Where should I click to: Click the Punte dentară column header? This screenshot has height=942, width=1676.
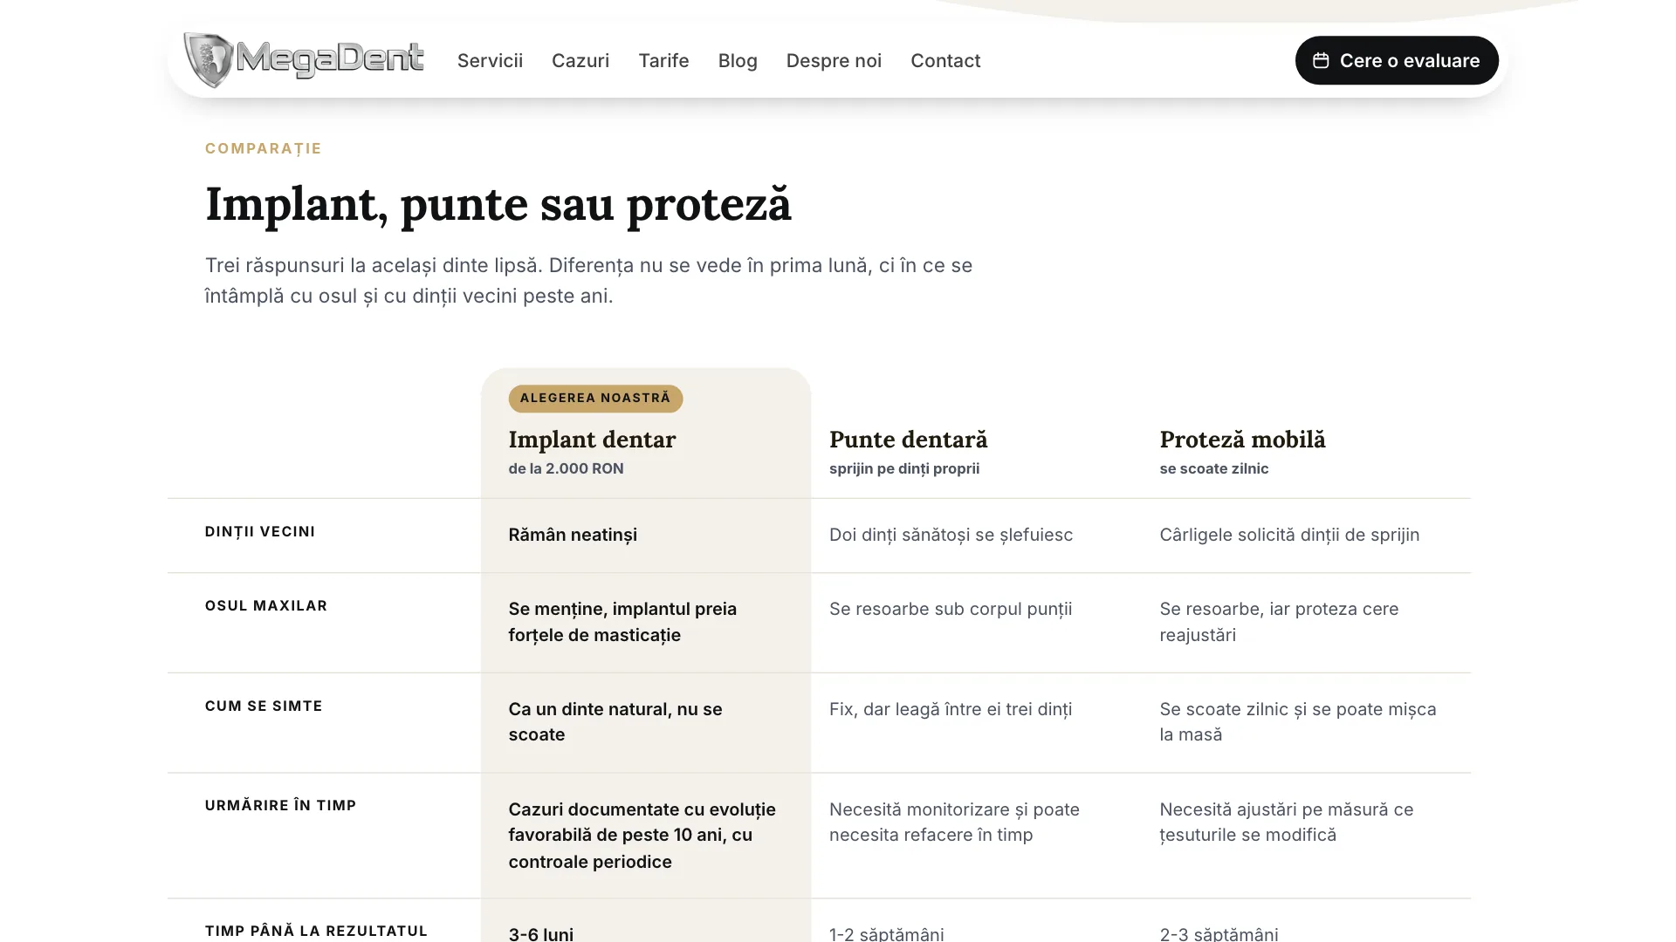coord(909,440)
